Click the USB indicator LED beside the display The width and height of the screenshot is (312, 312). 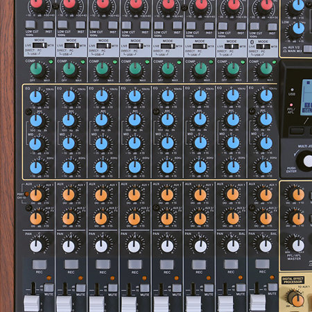coord(292,89)
